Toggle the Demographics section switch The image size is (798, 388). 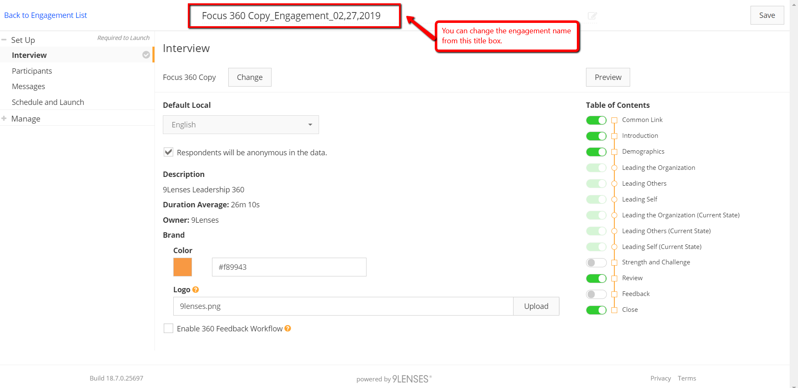(596, 152)
